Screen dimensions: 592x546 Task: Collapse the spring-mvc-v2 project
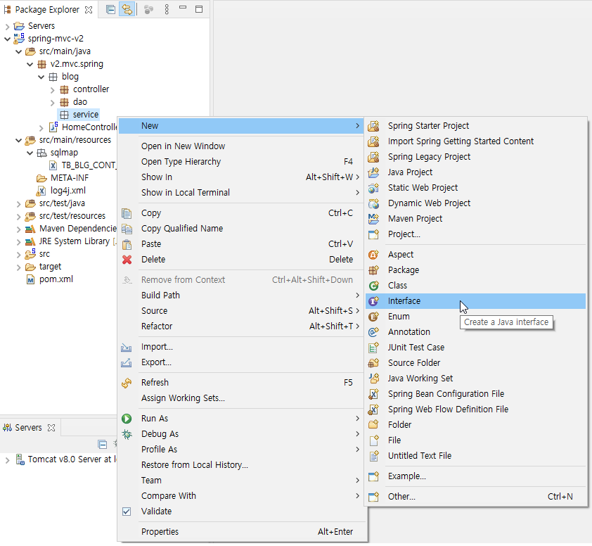coord(7,39)
